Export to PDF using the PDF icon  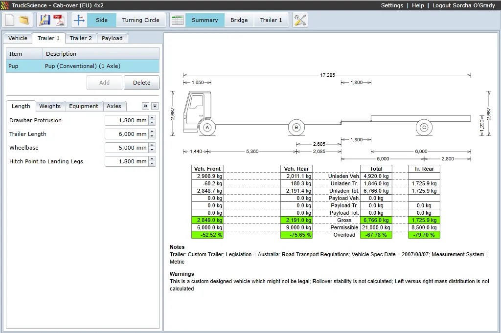point(59,20)
